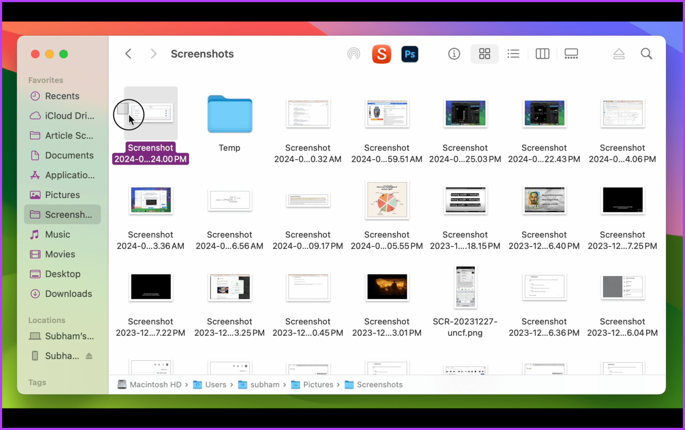
Task: Open iCloud Drive in sidebar
Action: [69, 116]
